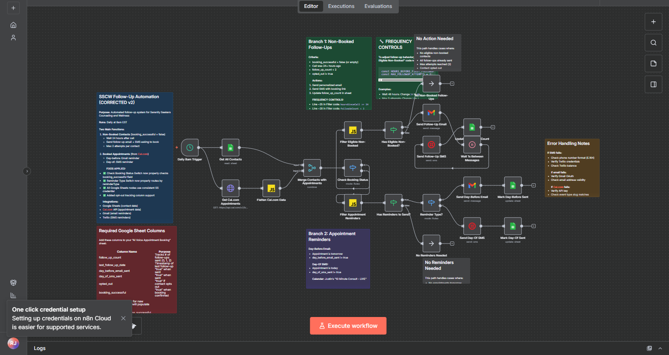Select the Get Cal.com Appointments HTTP node
Viewport: 669px width, 355px height.
pos(230,188)
